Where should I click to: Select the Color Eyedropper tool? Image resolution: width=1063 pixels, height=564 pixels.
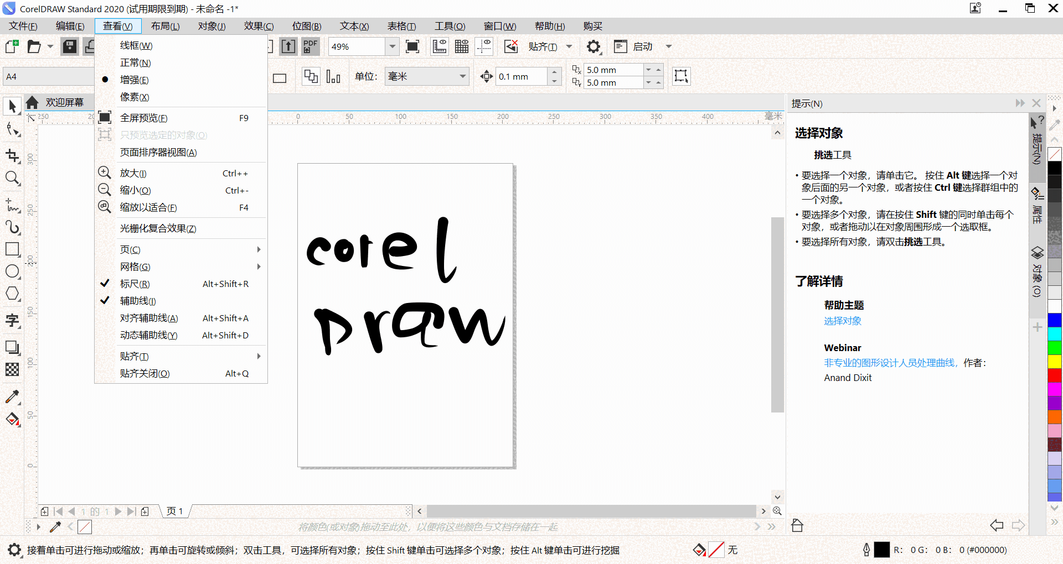[12, 396]
